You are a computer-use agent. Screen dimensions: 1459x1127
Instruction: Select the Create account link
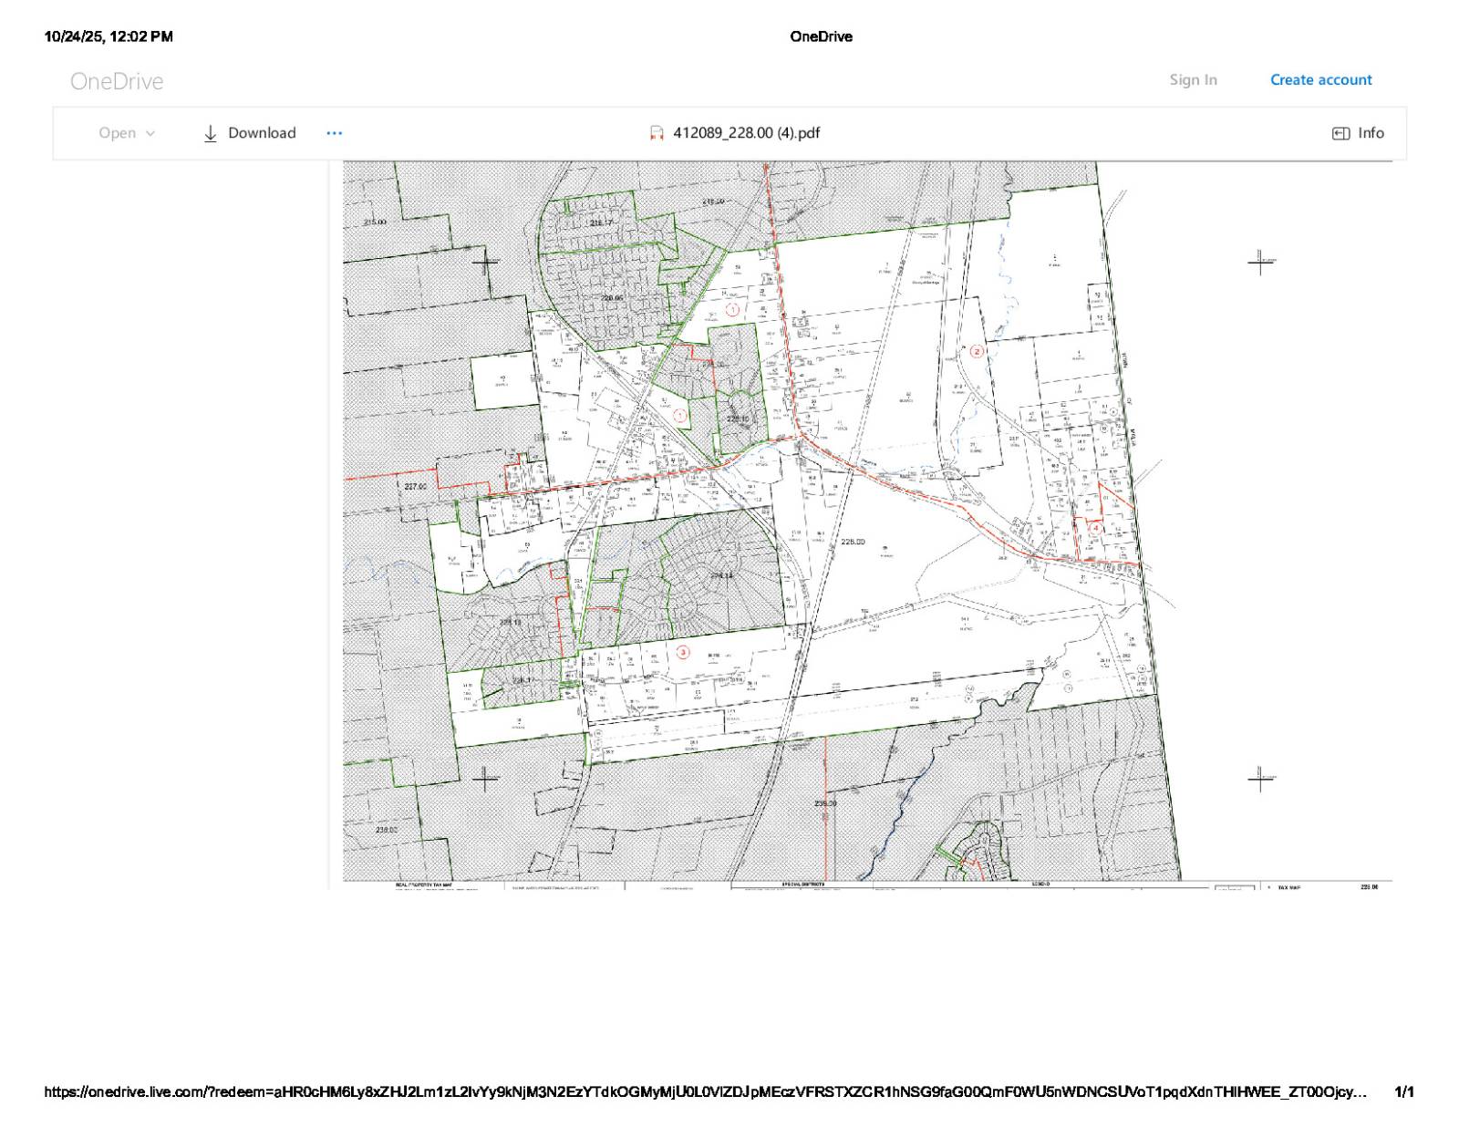click(1320, 80)
